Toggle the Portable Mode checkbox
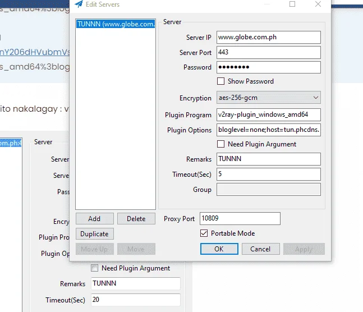363x312 pixels. tap(204, 233)
